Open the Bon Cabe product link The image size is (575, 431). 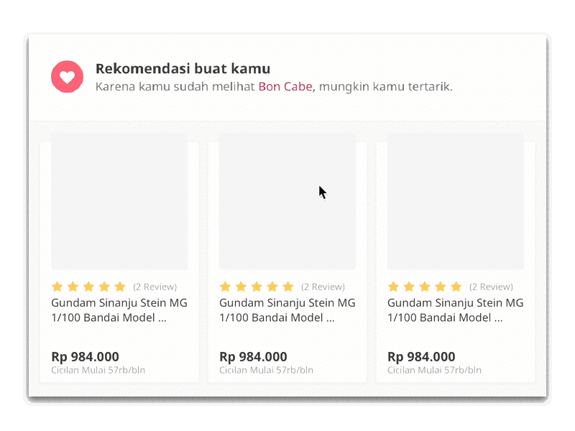point(285,86)
